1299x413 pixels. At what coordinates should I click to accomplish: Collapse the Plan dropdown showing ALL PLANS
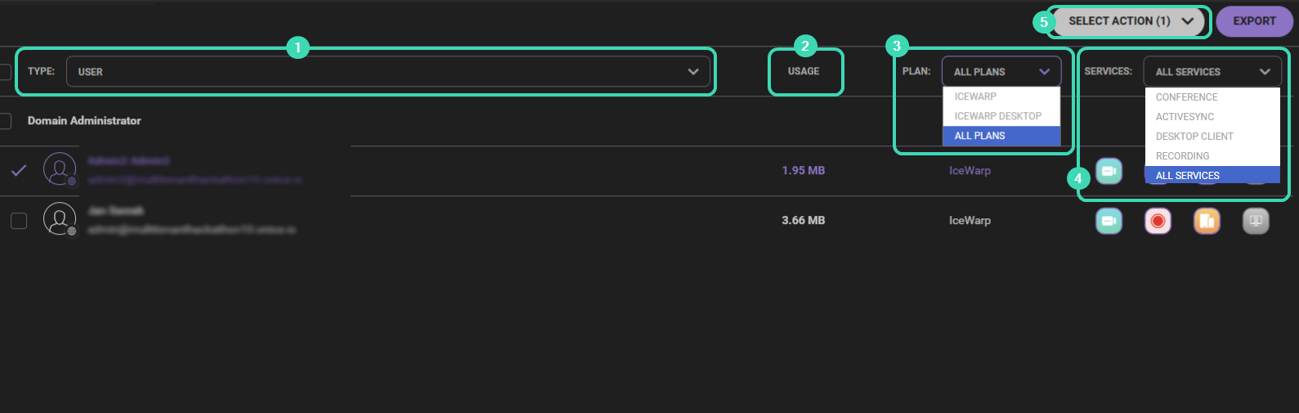pyautogui.click(x=1001, y=71)
